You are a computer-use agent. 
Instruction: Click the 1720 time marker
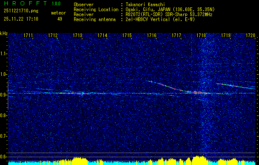[x=250, y=35]
